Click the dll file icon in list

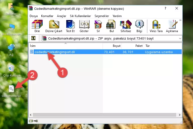tap(32, 52)
